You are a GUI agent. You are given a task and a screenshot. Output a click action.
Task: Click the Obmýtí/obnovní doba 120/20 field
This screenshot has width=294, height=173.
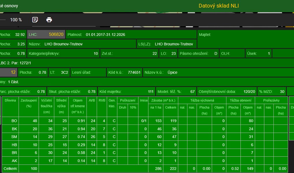tap(227, 92)
